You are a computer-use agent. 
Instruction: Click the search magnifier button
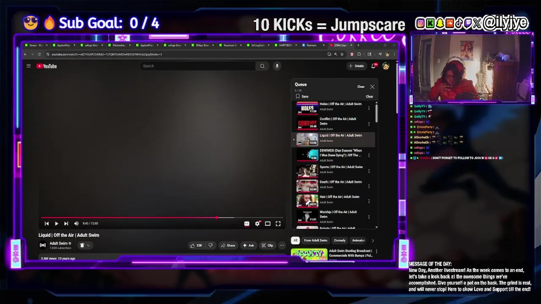262,66
